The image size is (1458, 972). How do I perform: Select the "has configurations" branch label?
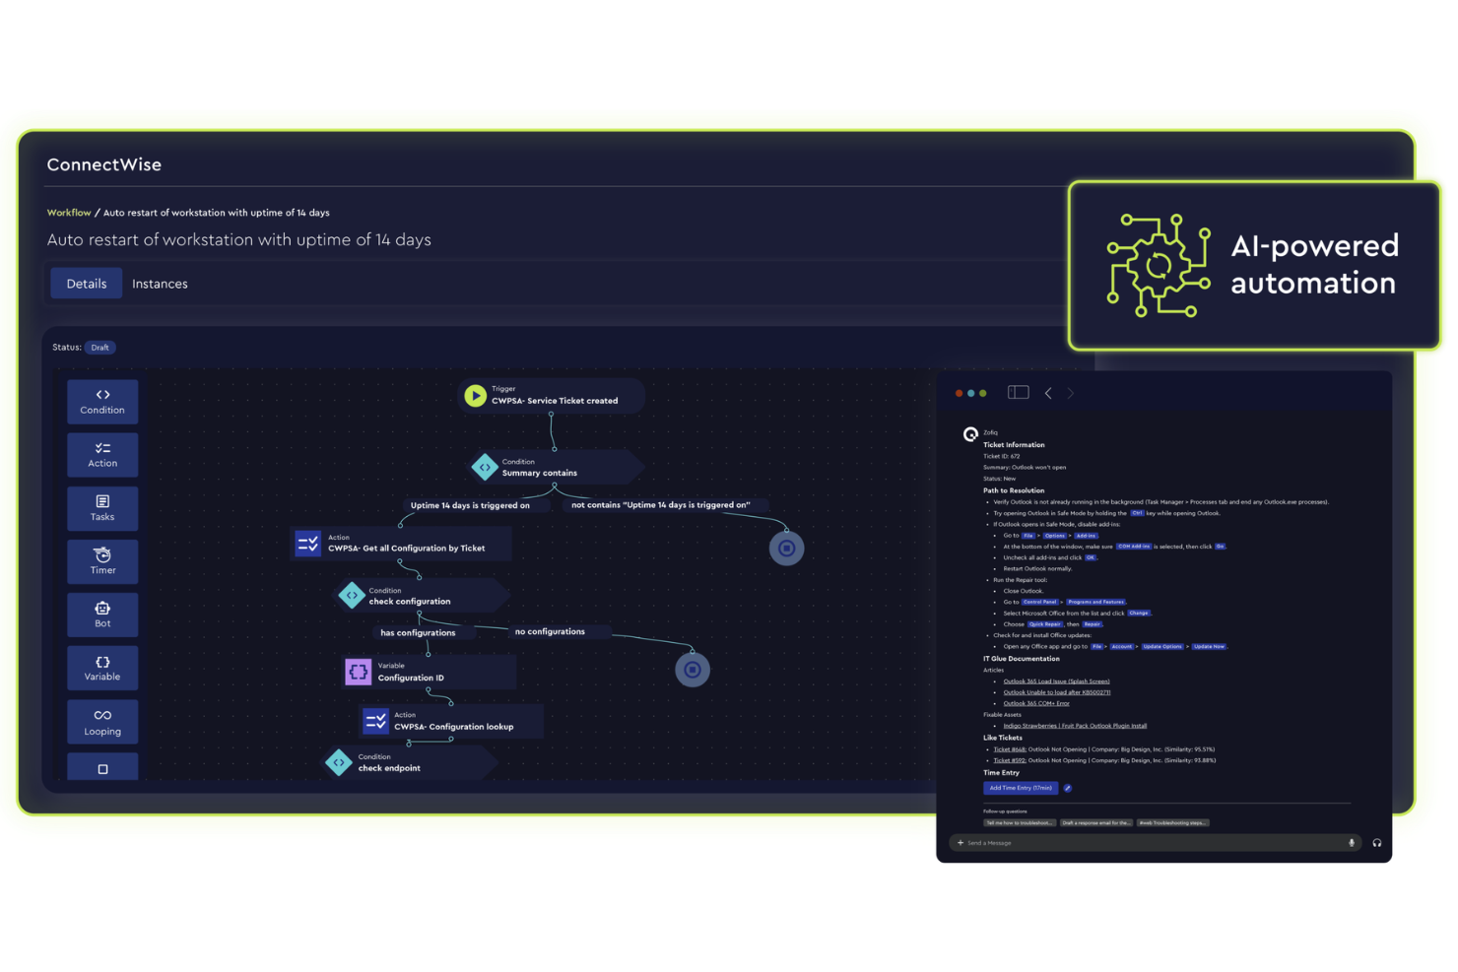[x=418, y=633]
